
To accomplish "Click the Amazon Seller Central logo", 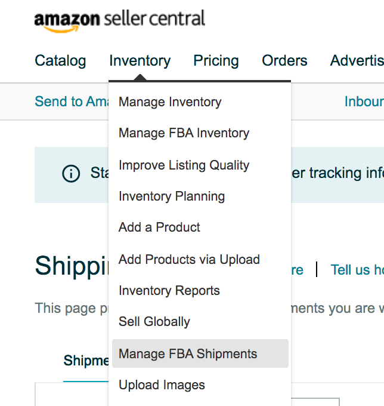I will click(120, 21).
